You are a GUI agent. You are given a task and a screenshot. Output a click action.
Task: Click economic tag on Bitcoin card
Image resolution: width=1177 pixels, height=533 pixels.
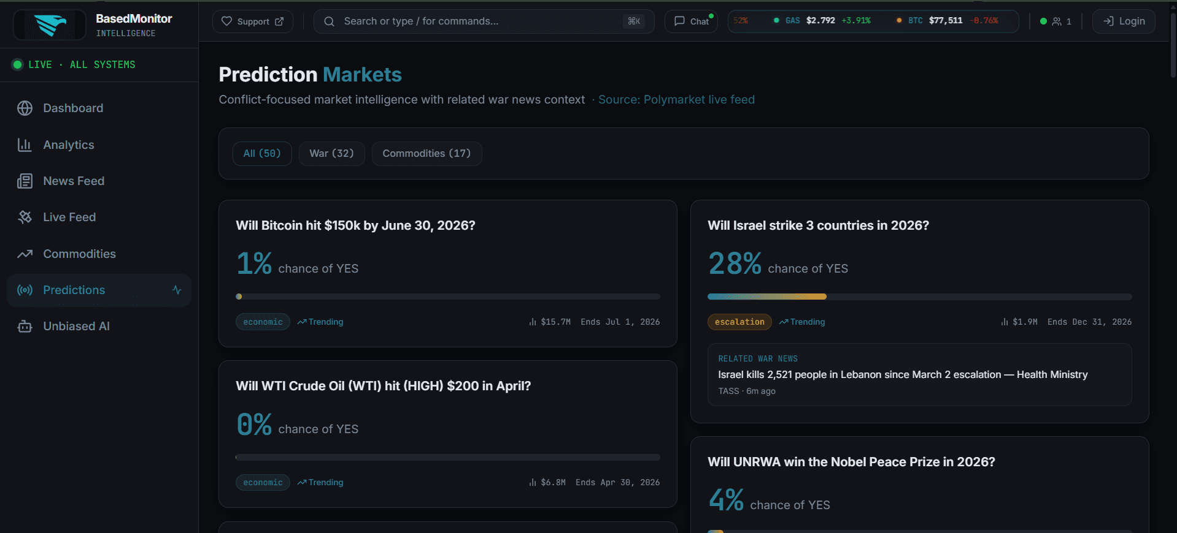coord(263,322)
